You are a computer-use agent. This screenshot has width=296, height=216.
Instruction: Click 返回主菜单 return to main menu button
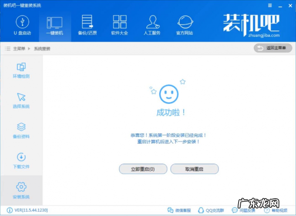pos(273,48)
